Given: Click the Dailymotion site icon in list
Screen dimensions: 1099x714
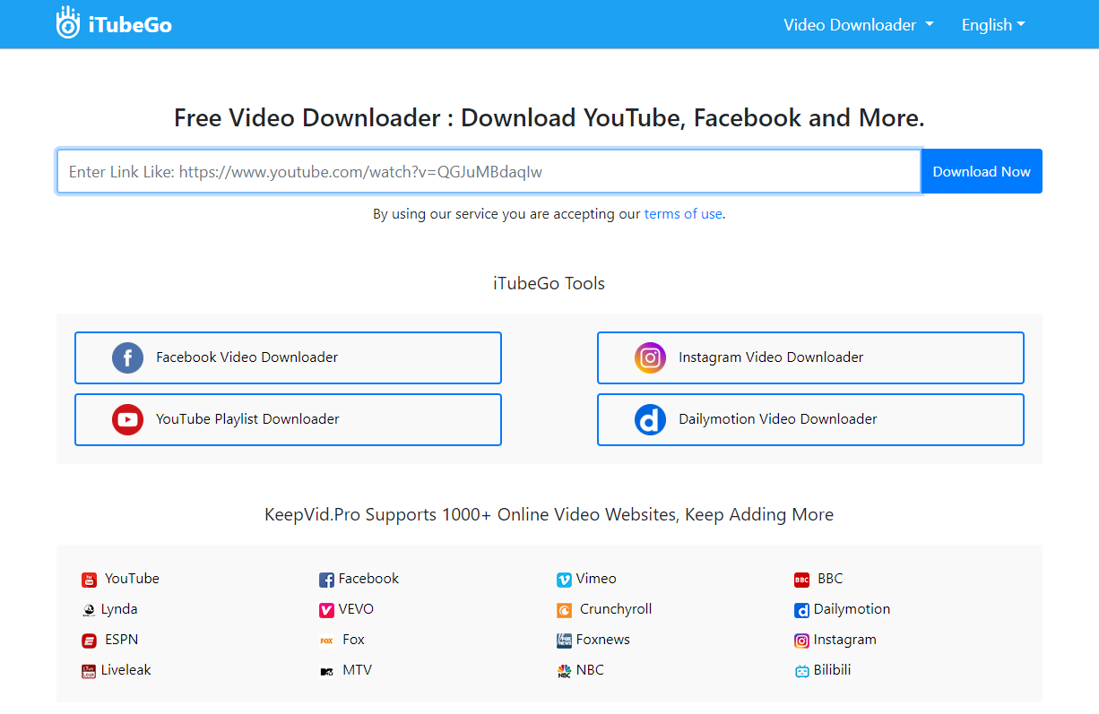Looking at the screenshot, I should tap(801, 610).
